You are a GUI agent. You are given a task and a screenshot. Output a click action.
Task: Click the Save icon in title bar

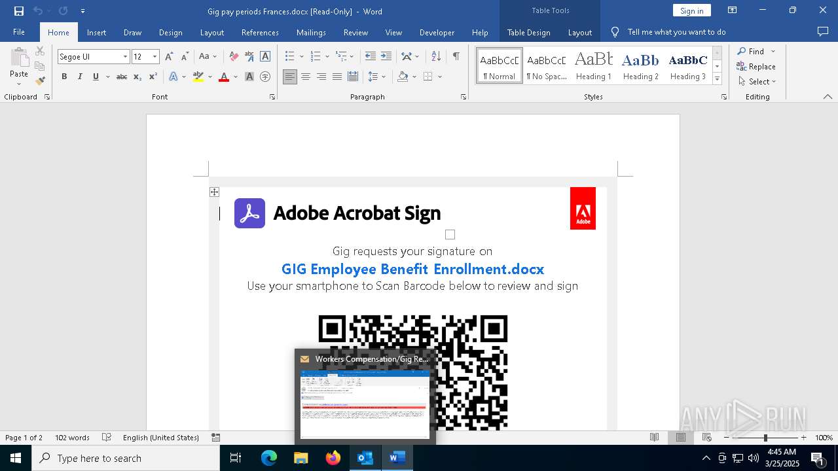coord(19,11)
